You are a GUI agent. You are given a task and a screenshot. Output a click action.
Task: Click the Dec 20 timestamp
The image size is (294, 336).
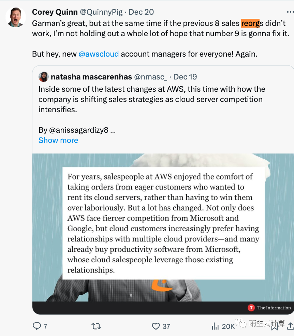[x=141, y=12]
